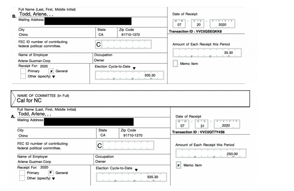Click the city Chino in section A
This screenshot has height=191, width=294.
pos(23,136)
